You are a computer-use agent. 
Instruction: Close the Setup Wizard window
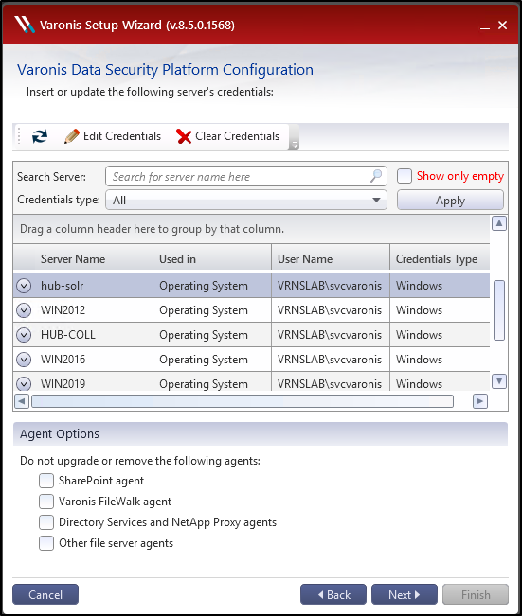[x=502, y=26]
